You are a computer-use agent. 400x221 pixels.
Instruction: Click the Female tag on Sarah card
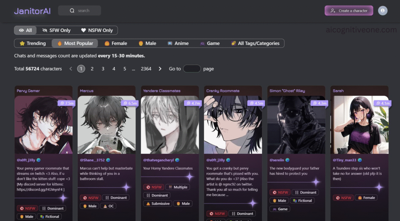[366, 198]
